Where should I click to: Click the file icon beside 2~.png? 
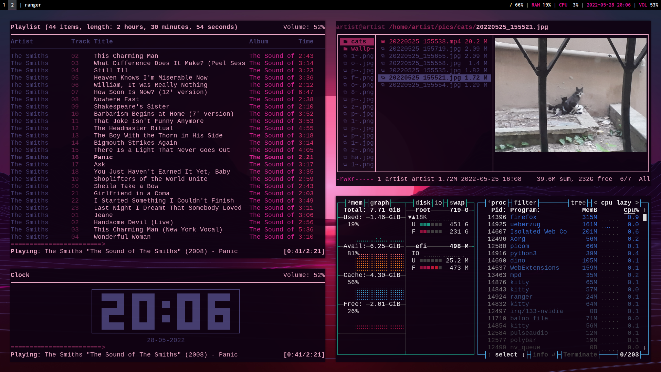coord(345,150)
